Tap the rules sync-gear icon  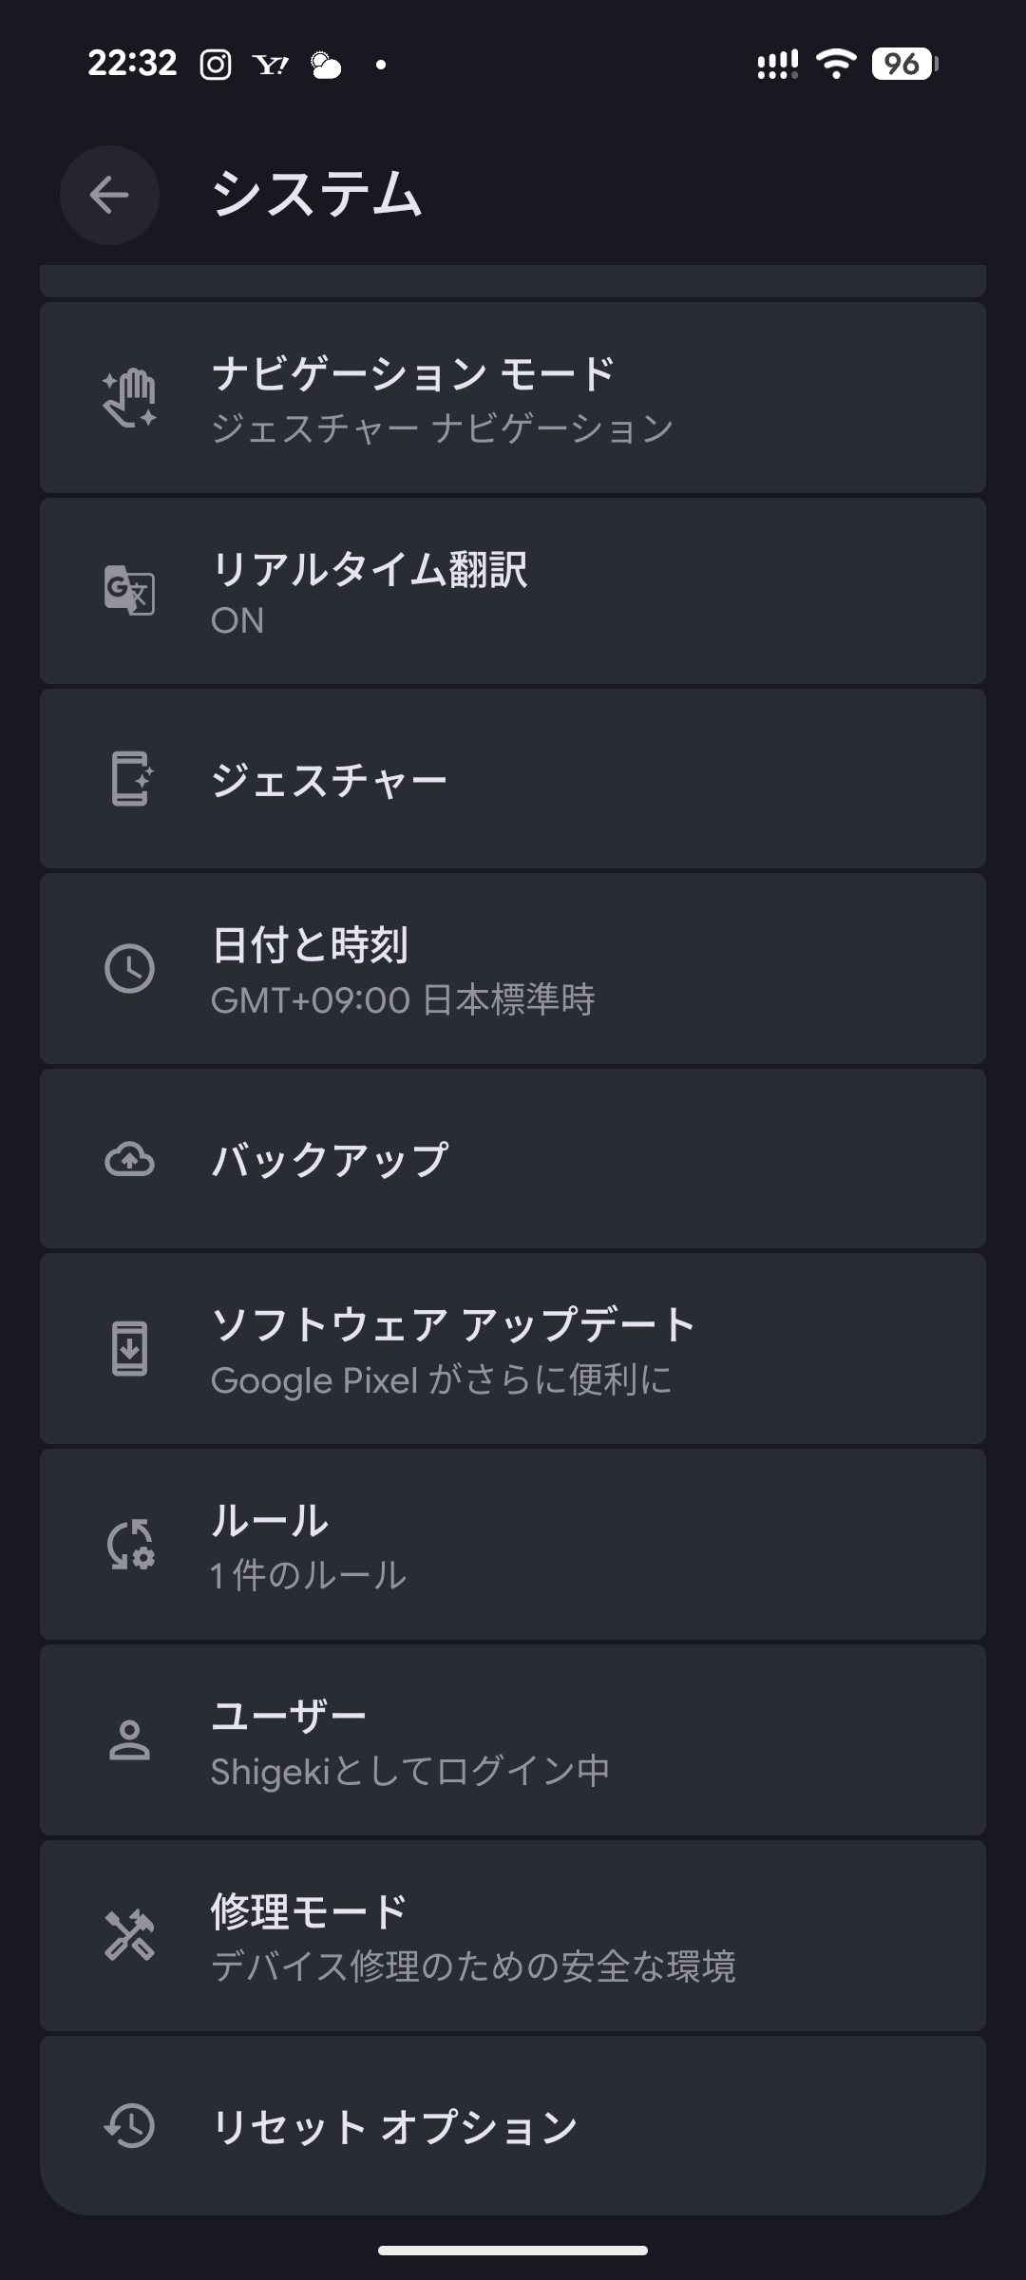129,1545
